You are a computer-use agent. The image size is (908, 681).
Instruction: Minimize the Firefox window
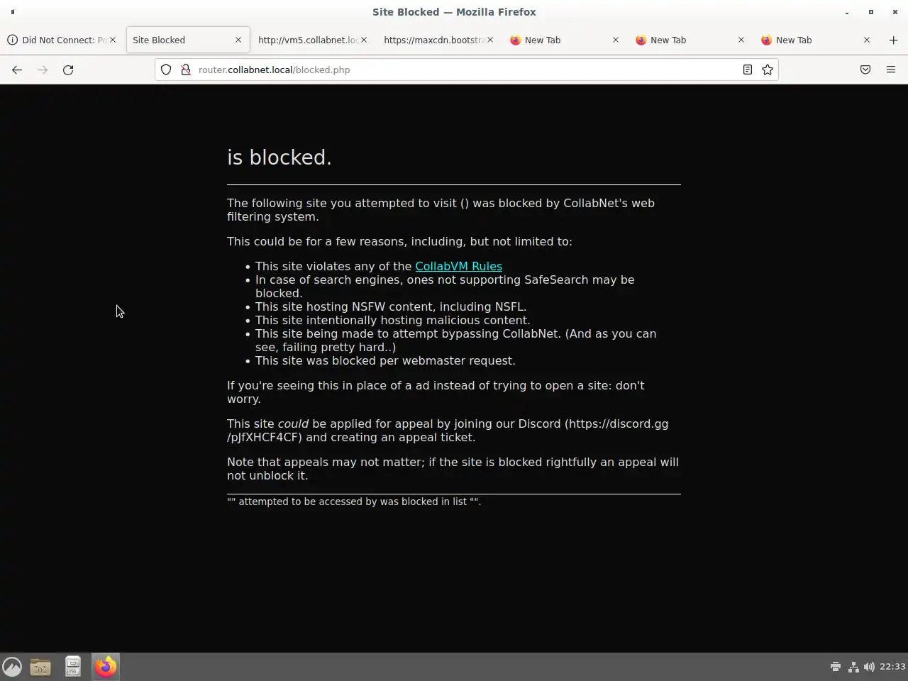[x=847, y=12]
